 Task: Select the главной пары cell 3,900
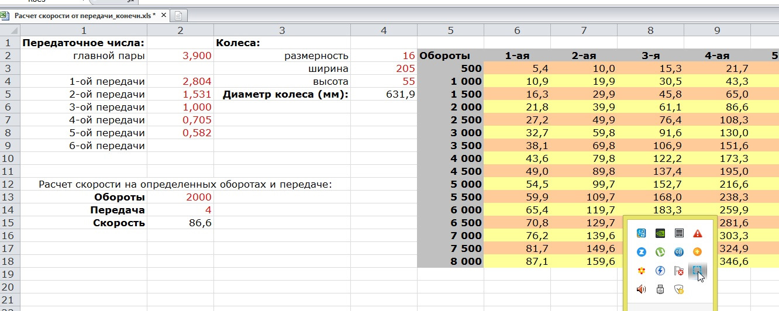tap(180, 56)
